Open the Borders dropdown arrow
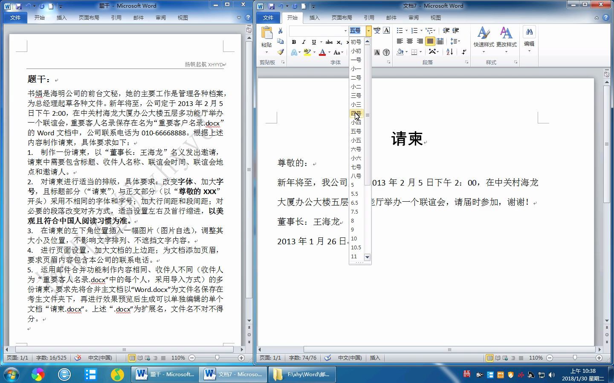Image resolution: width=614 pixels, height=383 pixels. 420,52
